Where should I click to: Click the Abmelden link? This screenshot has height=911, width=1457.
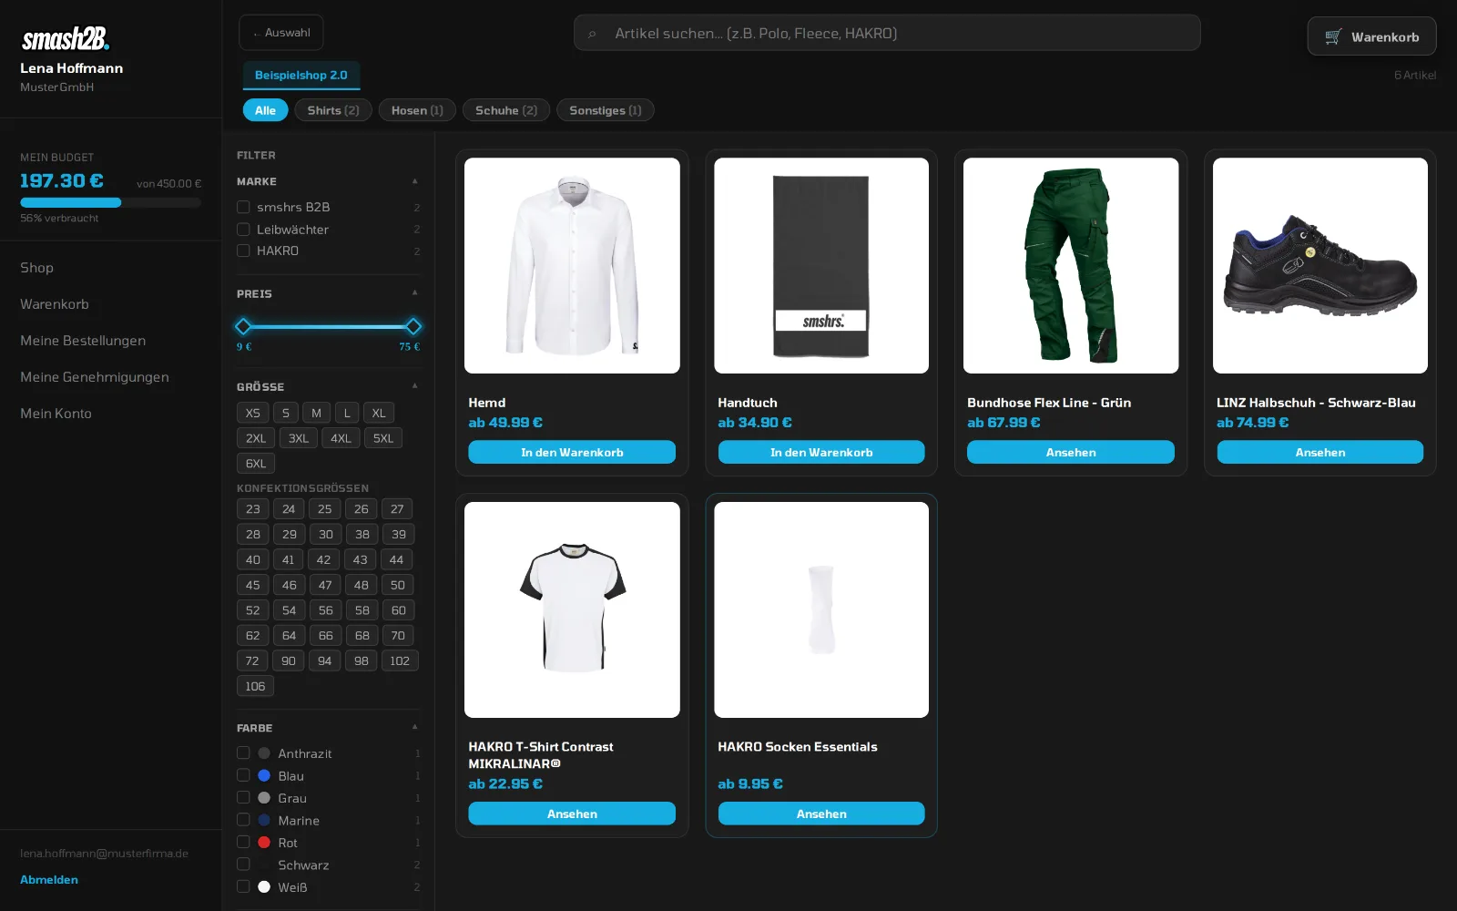(49, 880)
